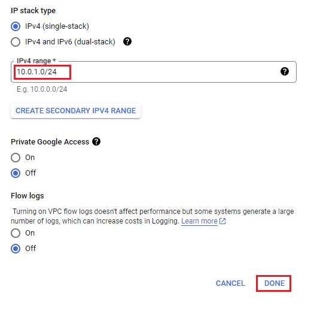Click the IPv4 range field label

coord(36,61)
